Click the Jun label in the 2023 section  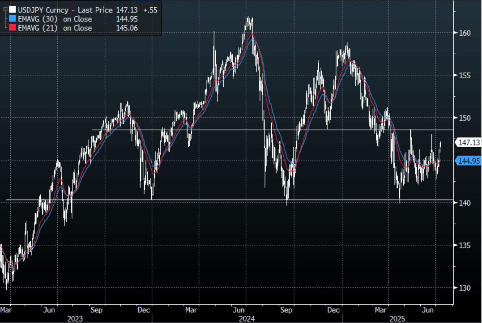tap(49, 310)
